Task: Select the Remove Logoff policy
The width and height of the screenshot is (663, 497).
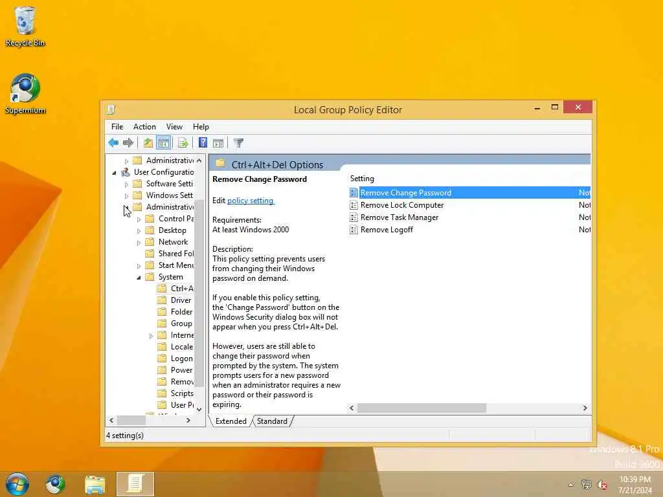Action: pyautogui.click(x=387, y=230)
